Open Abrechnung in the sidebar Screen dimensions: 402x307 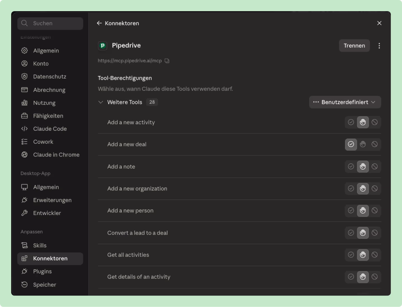point(50,90)
